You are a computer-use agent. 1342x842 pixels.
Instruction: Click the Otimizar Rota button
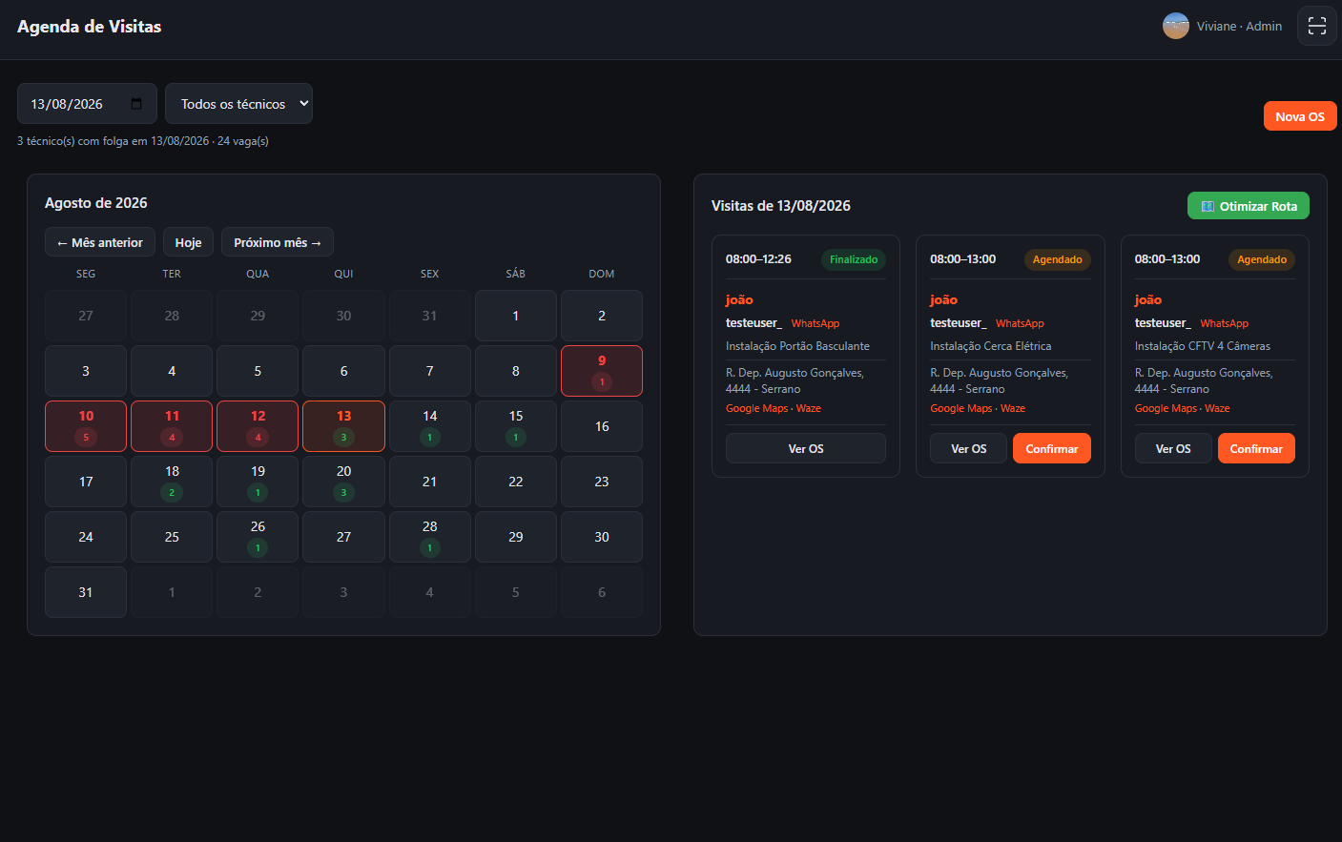tap(1248, 206)
